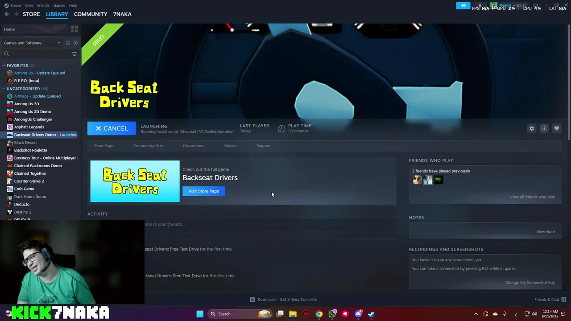Viewport: 571px width, 321px height.
Task: Select Among Us - Update Queued
Action: click(x=39, y=73)
